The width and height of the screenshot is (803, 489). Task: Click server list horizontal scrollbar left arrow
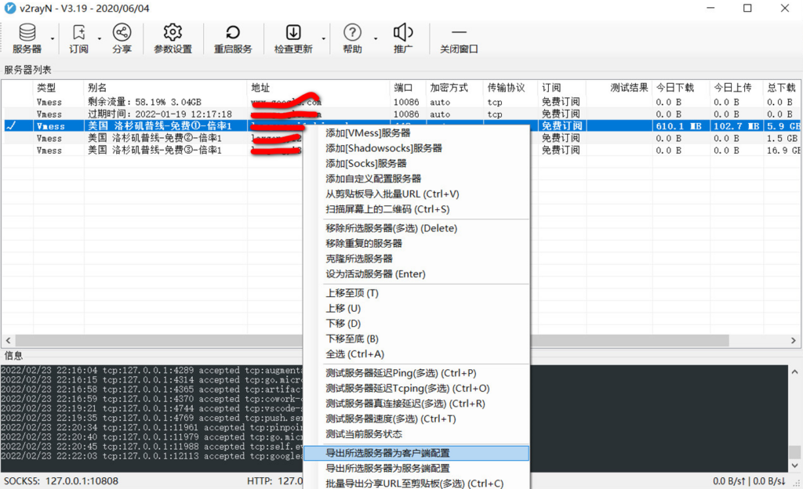8,340
